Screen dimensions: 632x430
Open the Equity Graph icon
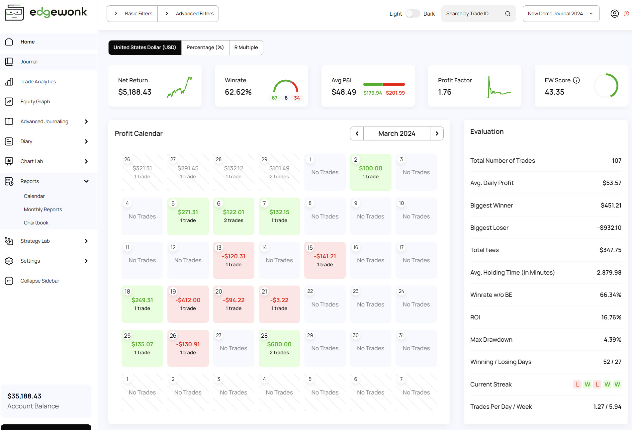click(9, 102)
